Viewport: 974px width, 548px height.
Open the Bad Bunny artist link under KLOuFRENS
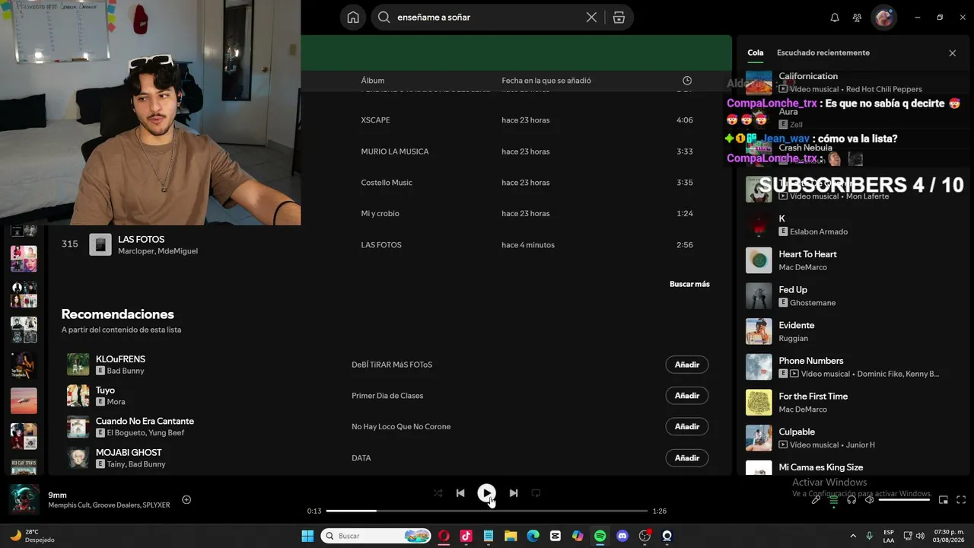pos(126,371)
